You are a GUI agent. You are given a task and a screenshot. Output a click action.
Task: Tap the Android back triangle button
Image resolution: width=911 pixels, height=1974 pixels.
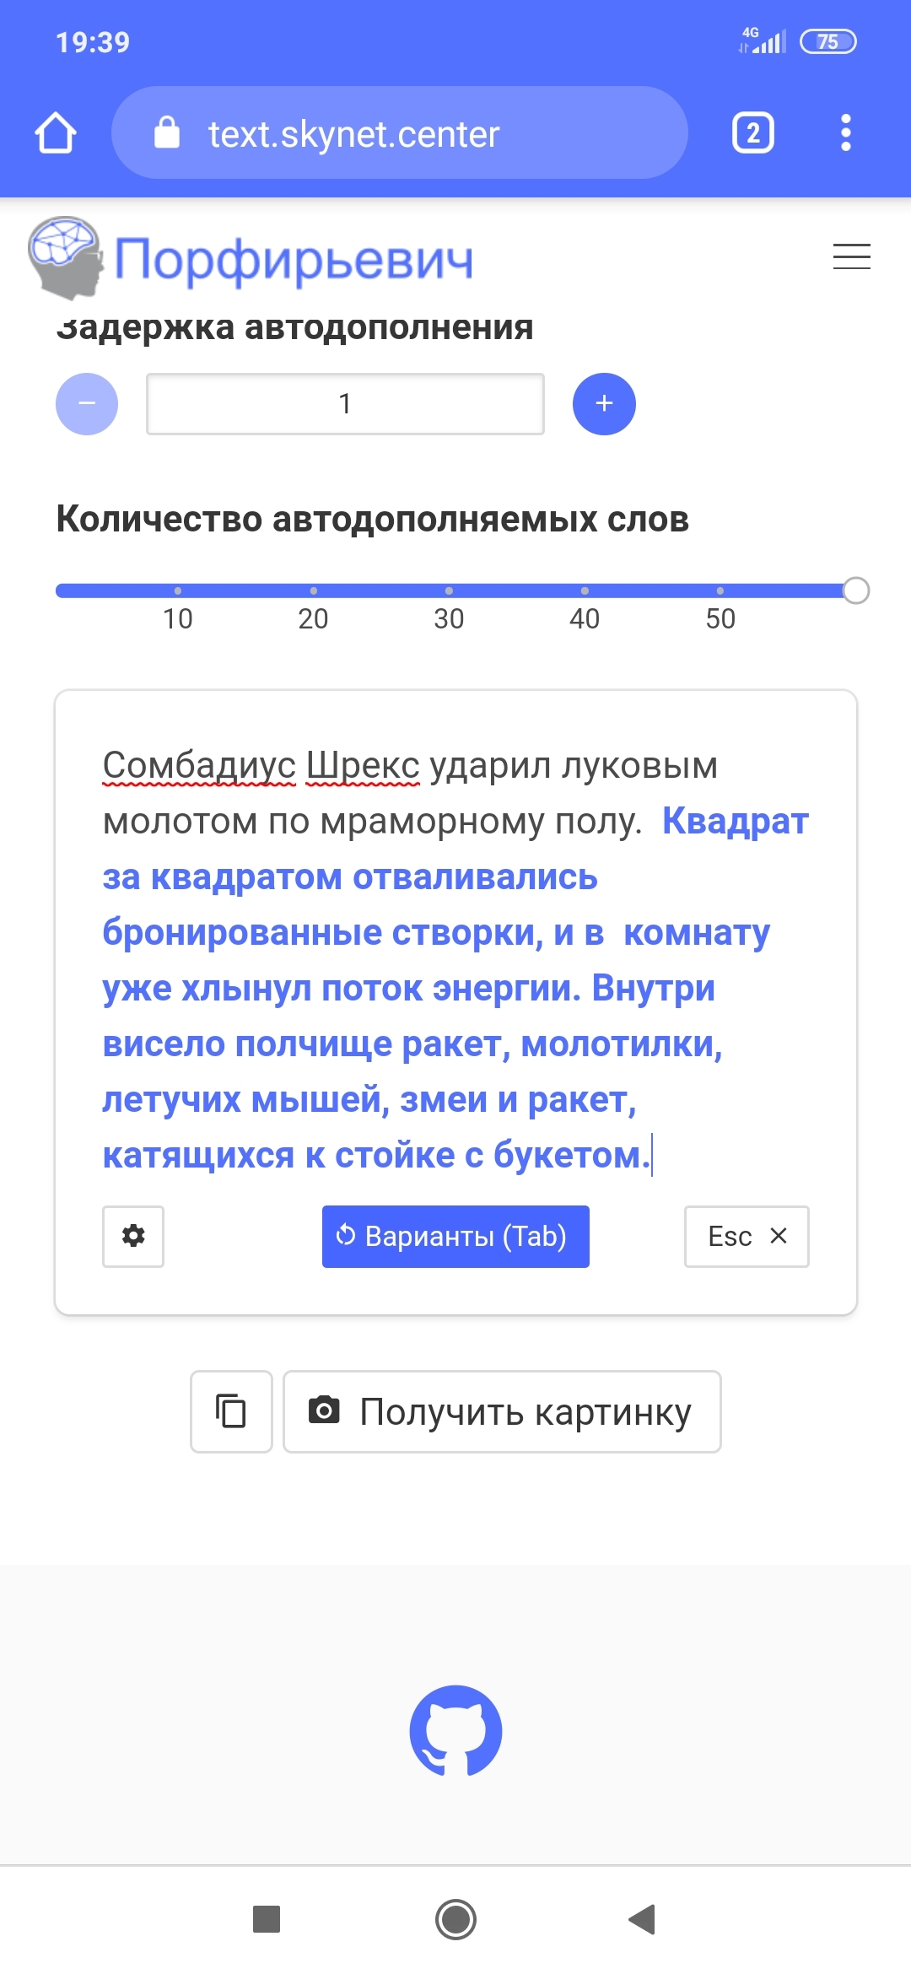point(643,1919)
